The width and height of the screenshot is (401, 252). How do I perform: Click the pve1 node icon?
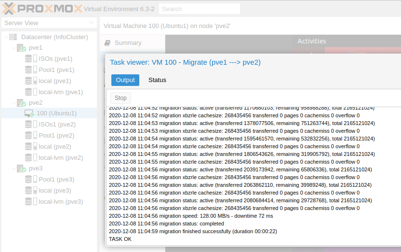(x=22, y=48)
